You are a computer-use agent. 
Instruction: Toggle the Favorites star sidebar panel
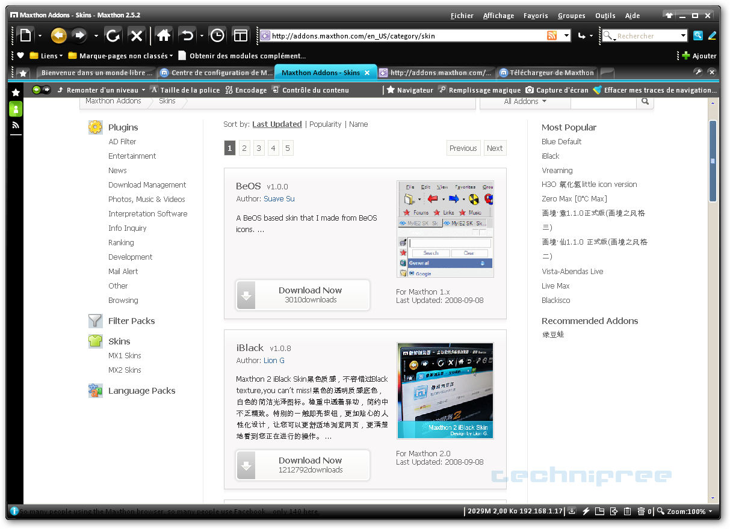16,92
